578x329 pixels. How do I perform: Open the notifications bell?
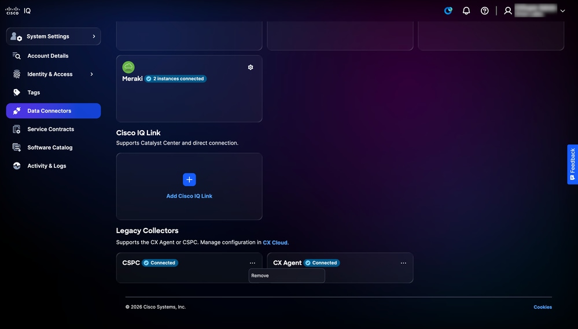(x=466, y=10)
